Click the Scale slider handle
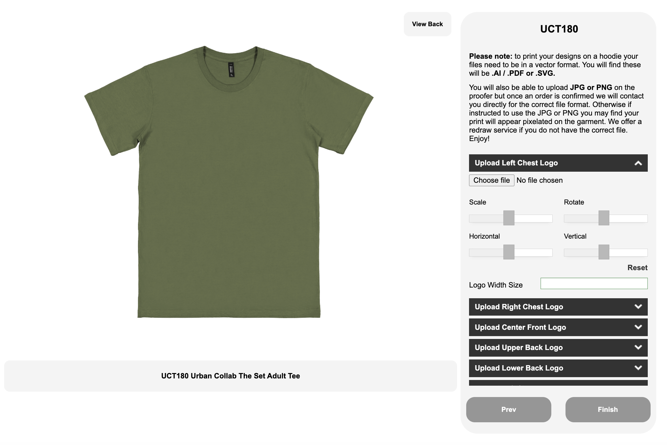 click(508, 218)
